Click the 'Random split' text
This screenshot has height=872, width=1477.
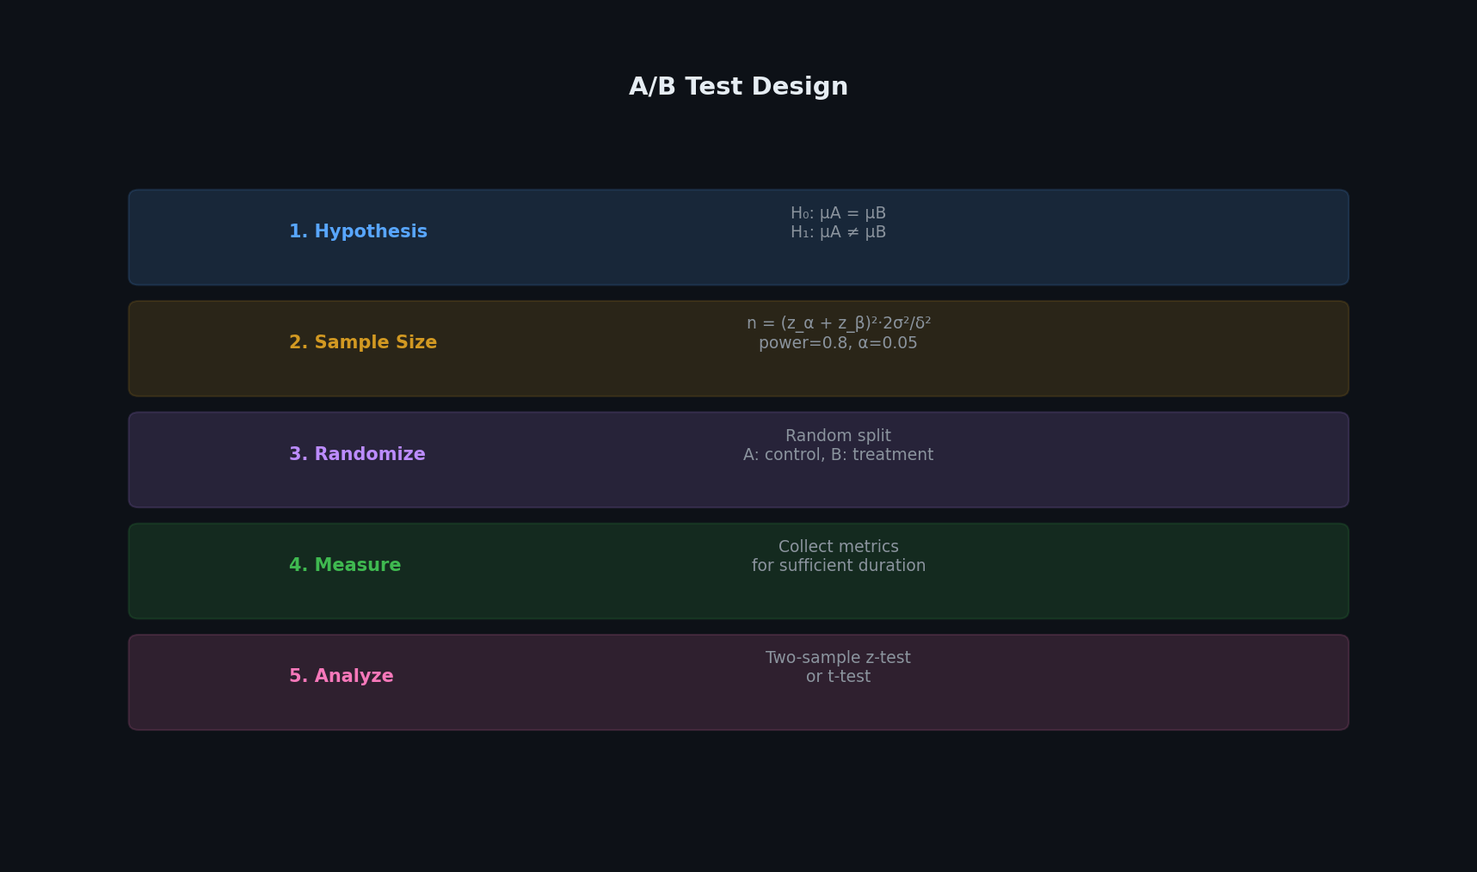[x=838, y=436]
